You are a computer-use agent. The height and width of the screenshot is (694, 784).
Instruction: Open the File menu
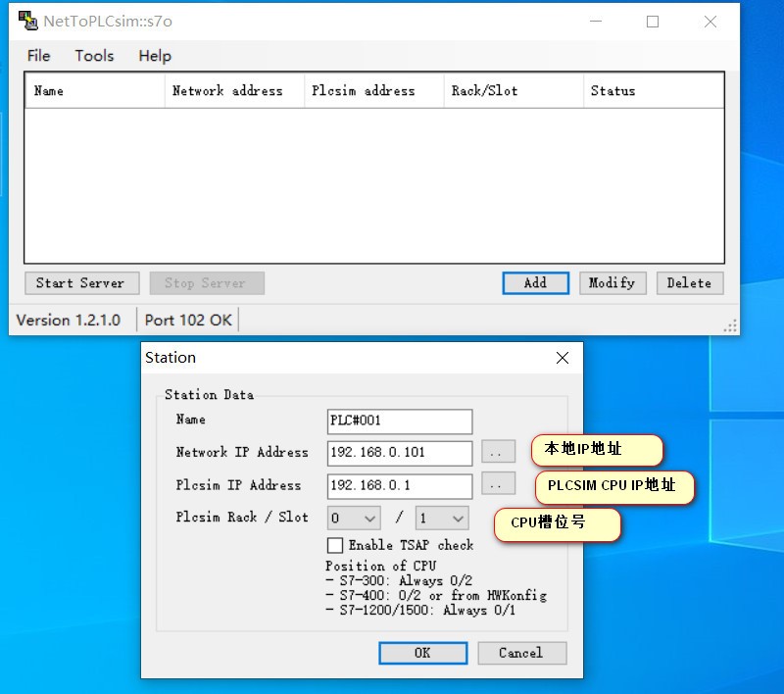38,56
